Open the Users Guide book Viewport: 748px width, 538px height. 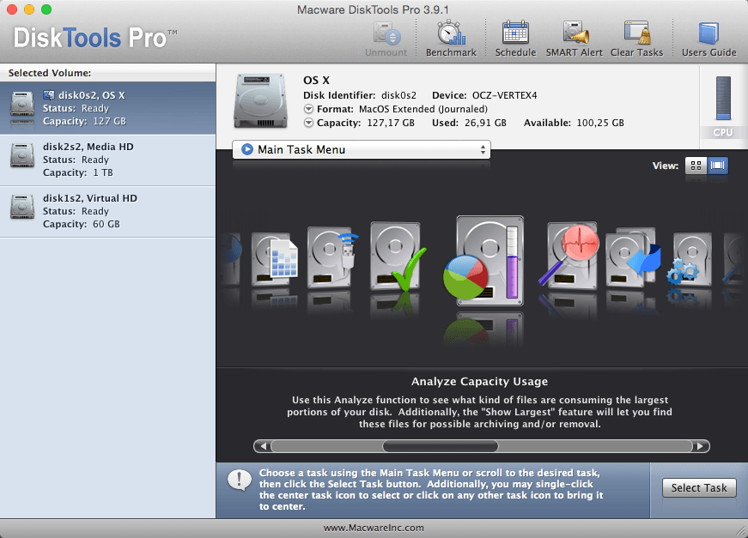708,33
